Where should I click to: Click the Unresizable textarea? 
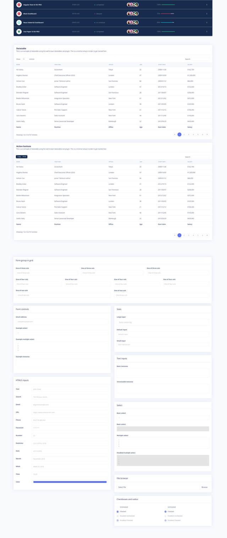coord(163,388)
